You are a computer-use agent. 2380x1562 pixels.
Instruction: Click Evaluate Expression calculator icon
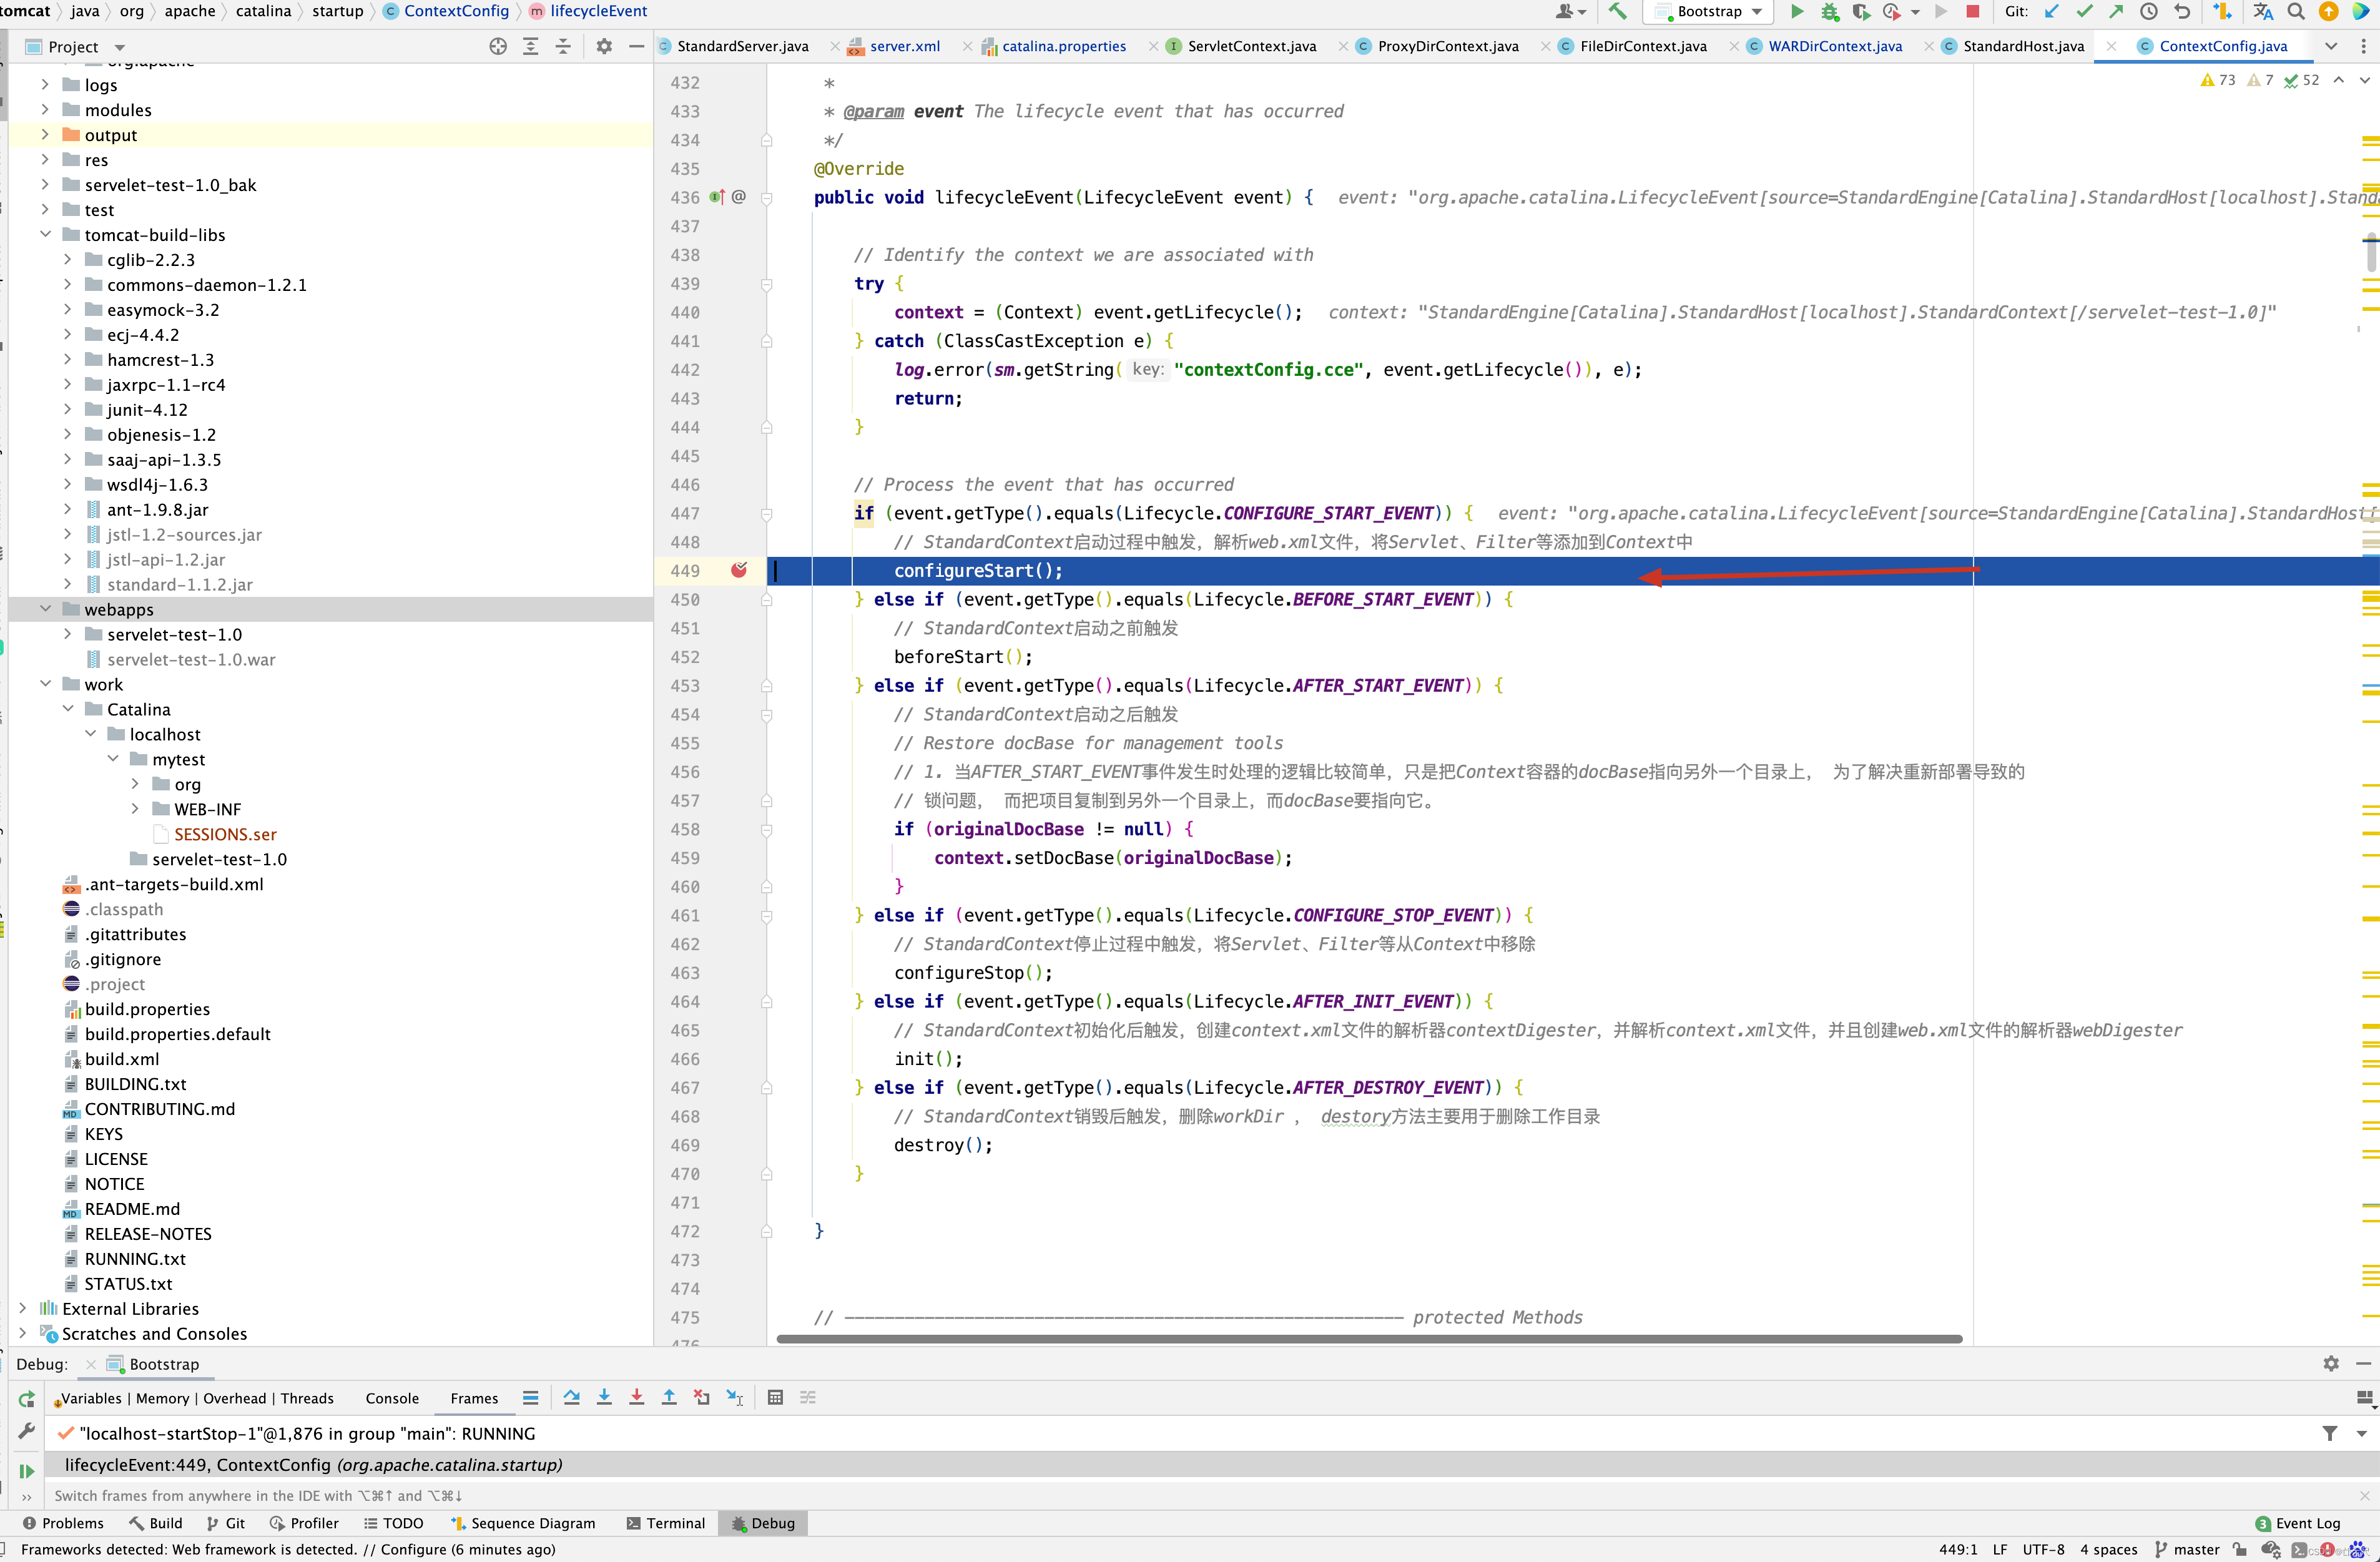(775, 1398)
